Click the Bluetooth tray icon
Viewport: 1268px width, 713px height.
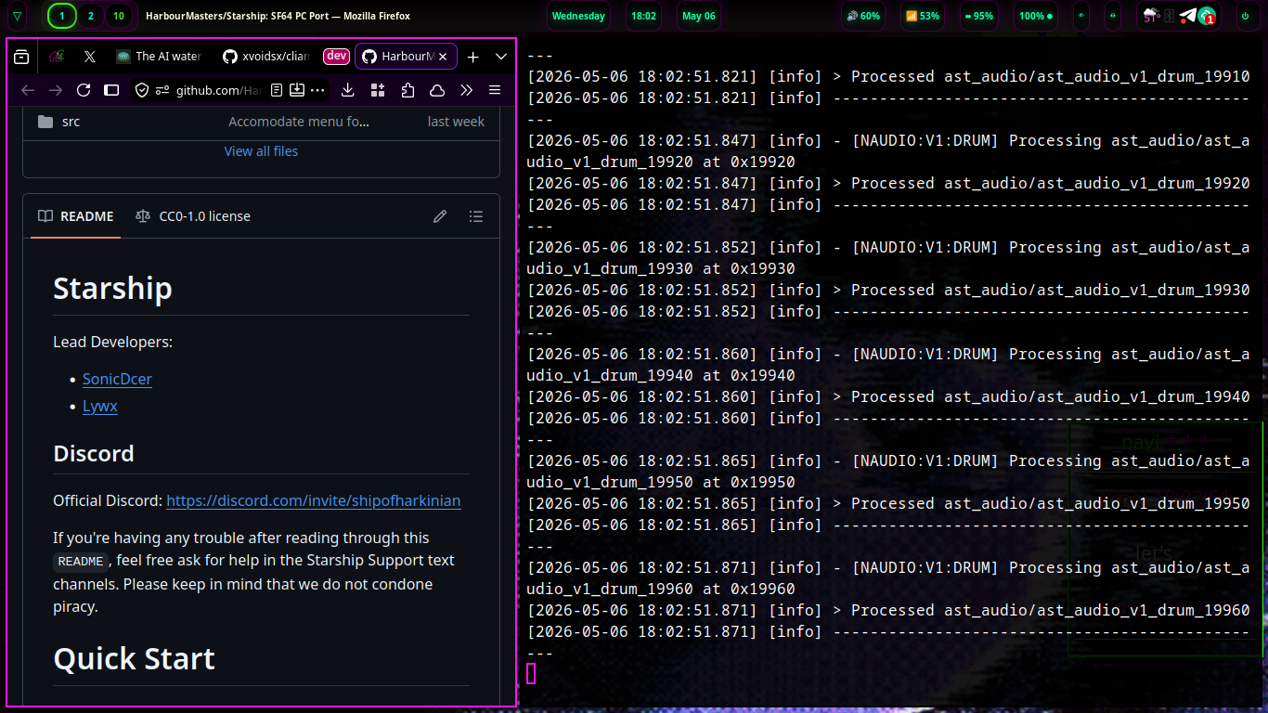tap(1170, 16)
